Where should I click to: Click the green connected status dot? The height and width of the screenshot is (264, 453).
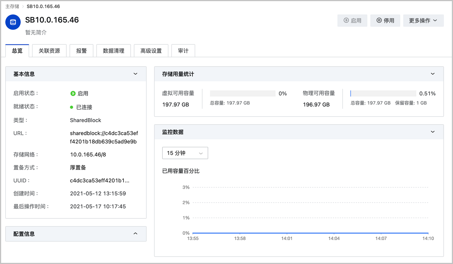72,107
